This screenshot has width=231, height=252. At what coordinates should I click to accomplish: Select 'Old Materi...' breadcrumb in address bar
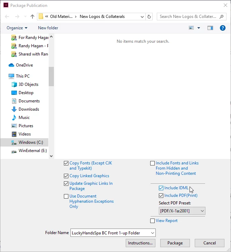click(61, 17)
